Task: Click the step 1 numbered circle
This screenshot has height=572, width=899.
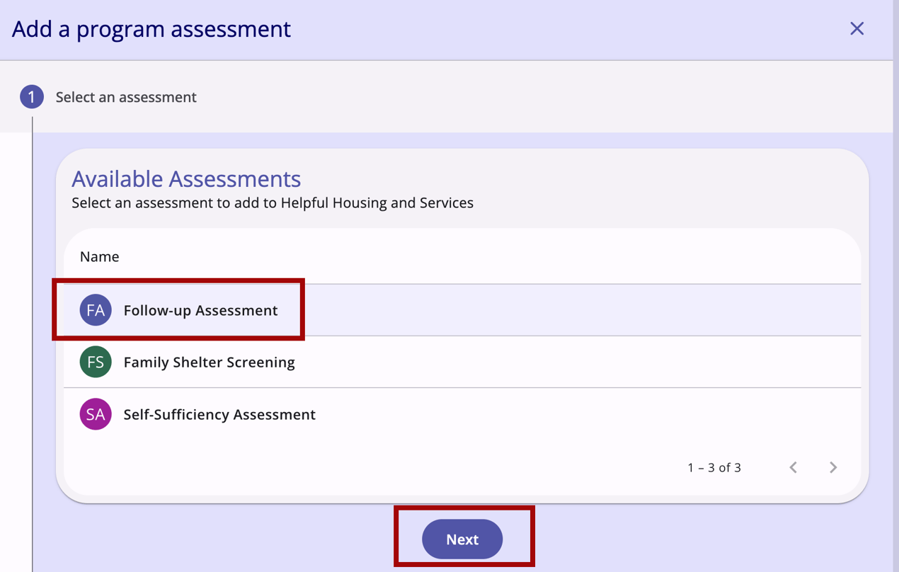Action: pos(31,96)
